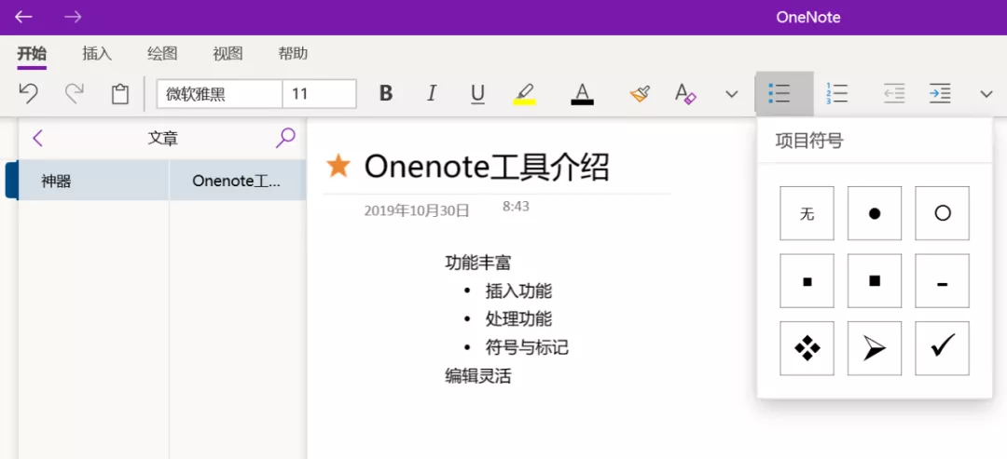Choose the dash bullet style
1007x459 pixels.
click(x=942, y=281)
